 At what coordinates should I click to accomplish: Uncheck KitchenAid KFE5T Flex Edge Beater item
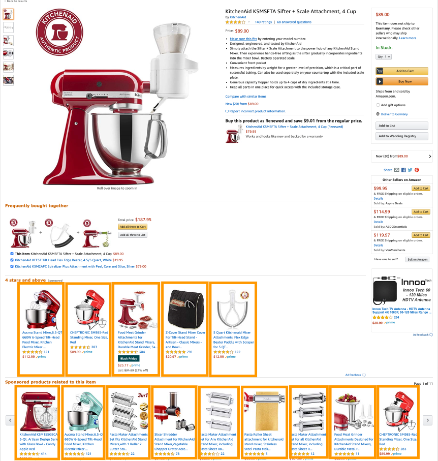pos(12,260)
